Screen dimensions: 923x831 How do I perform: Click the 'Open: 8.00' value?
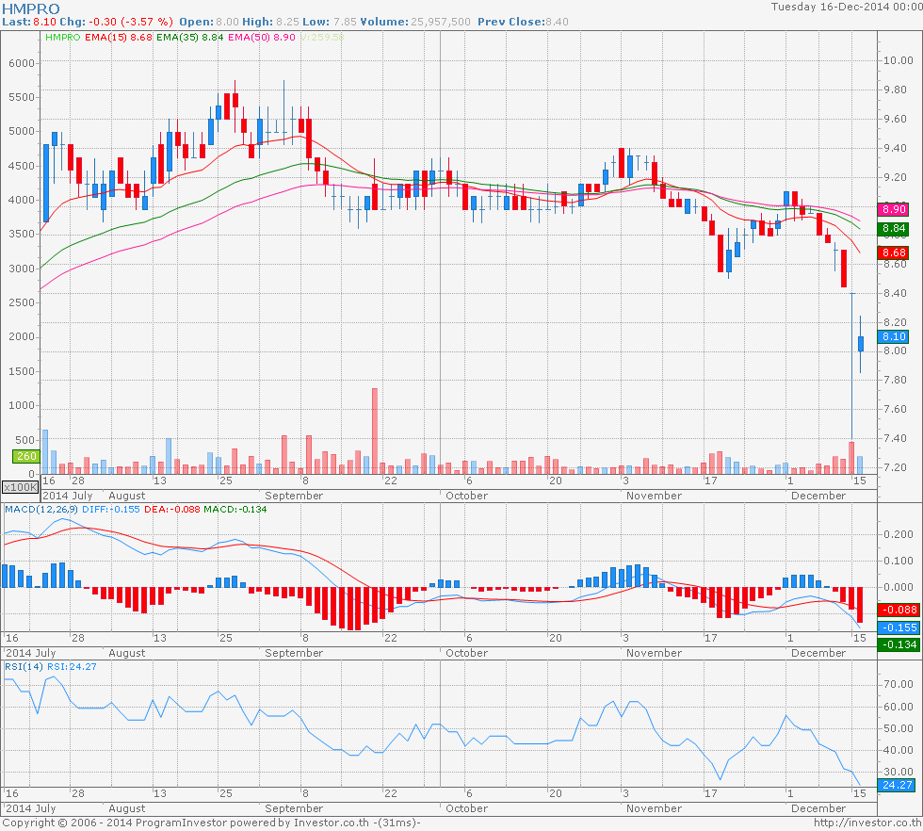[209, 22]
